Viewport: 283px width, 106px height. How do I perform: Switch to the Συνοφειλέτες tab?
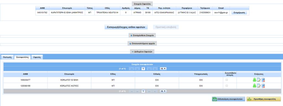(23, 57)
